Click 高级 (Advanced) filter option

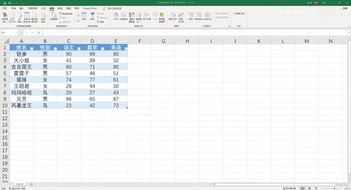pos(100,22)
